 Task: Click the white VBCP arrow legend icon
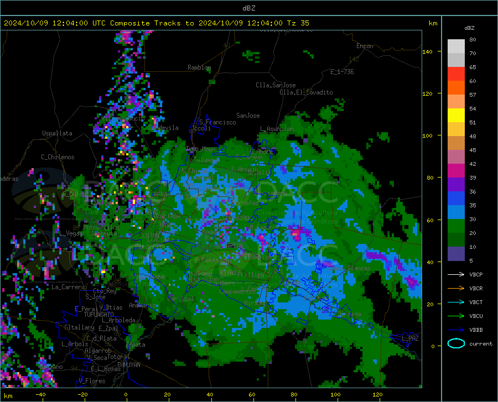click(x=456, y=274)
